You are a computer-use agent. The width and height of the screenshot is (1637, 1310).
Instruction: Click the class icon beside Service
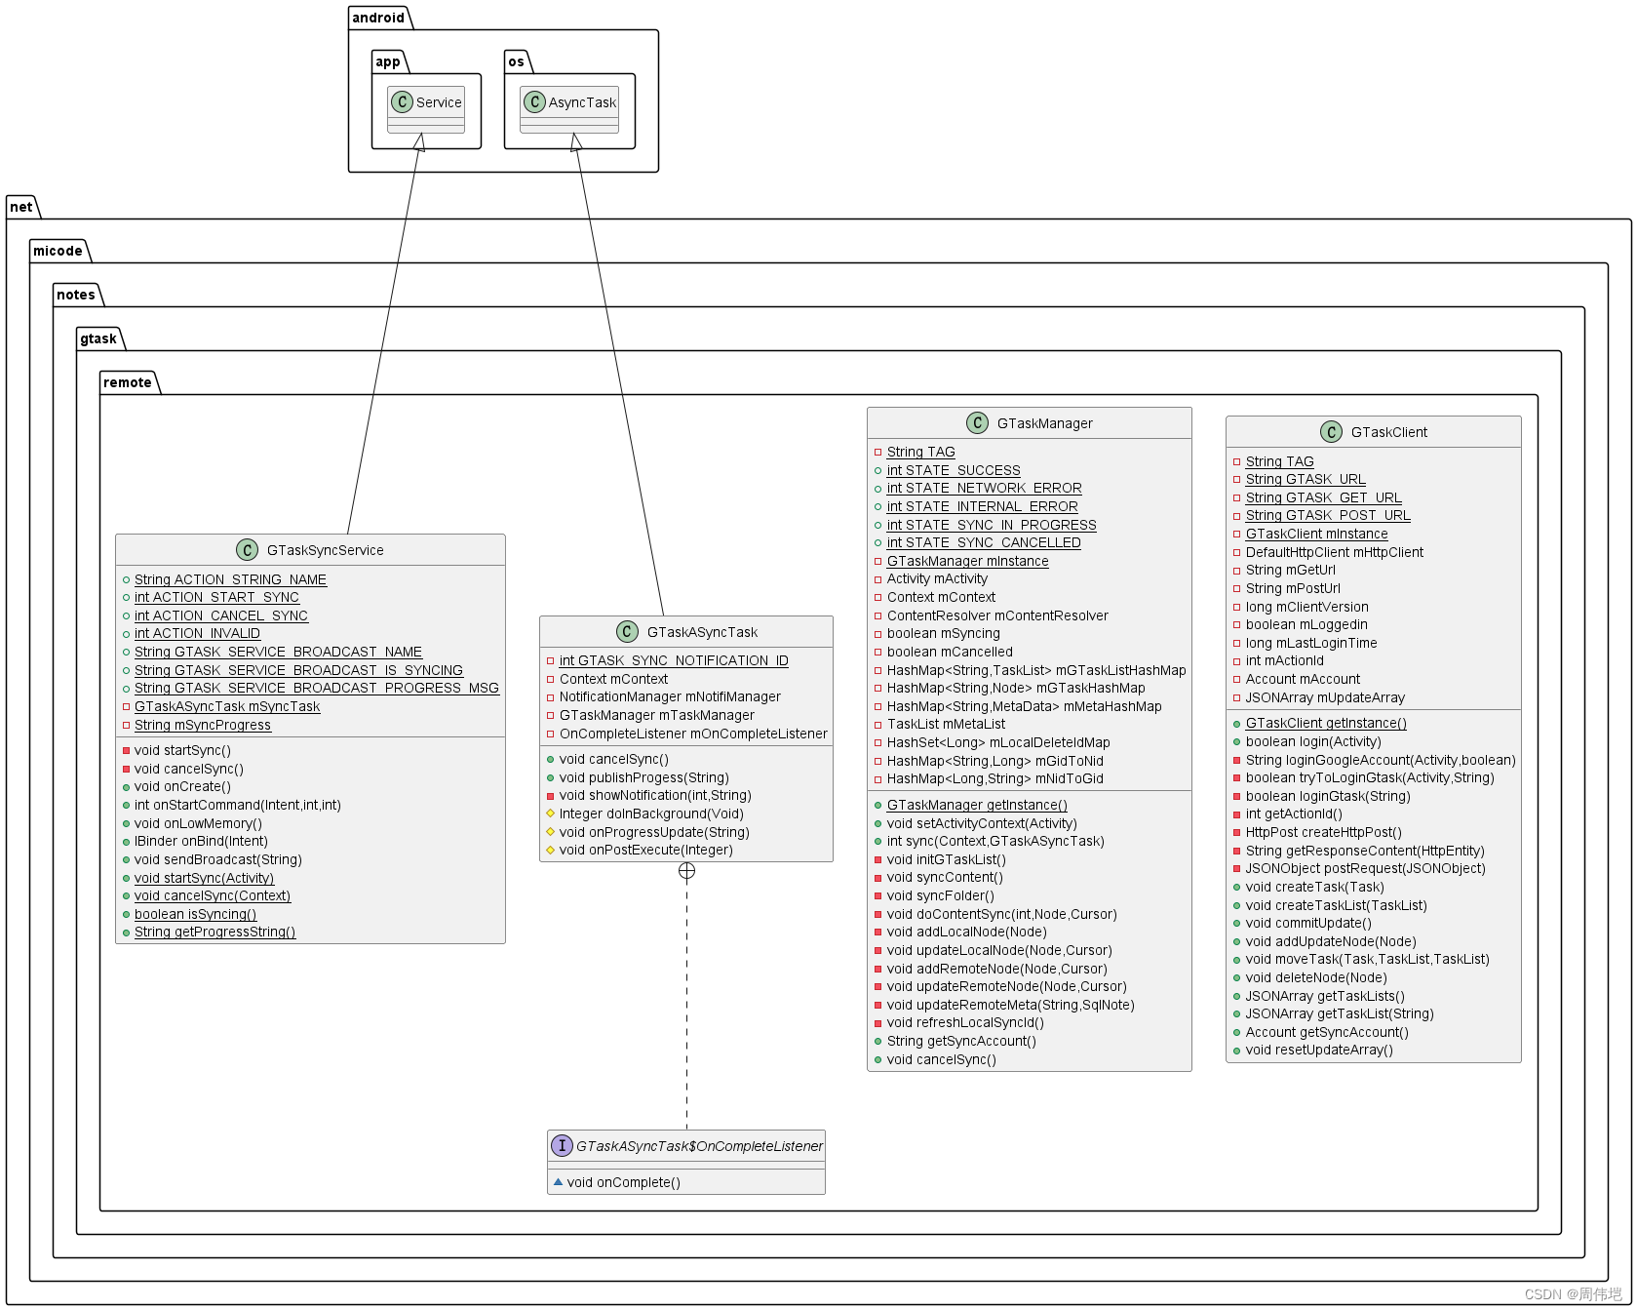coord(402,101)
